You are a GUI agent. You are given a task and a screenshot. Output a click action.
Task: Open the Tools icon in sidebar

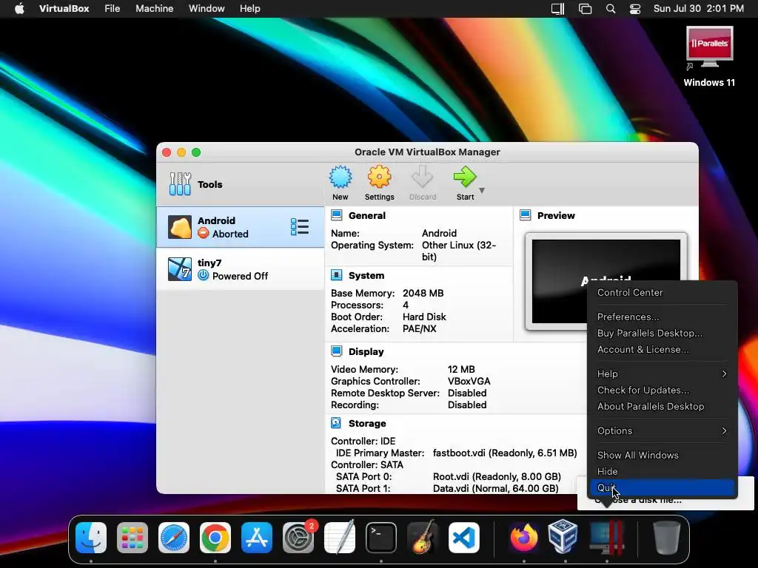click(x=180, y=184)
